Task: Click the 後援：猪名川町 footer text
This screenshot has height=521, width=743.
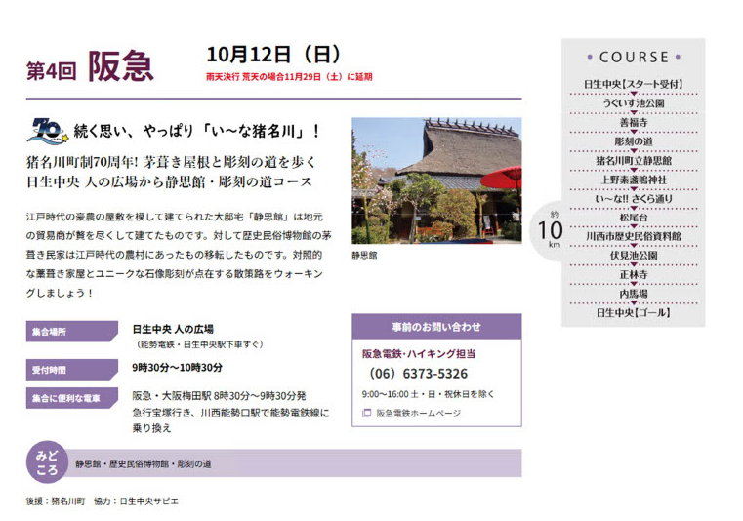Action: tap(56, 501)
